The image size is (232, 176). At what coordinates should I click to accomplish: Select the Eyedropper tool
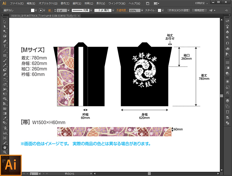pyautogui.click(x=5, y=118)
